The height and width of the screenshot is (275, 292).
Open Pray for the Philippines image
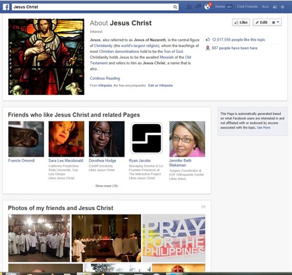174,238
